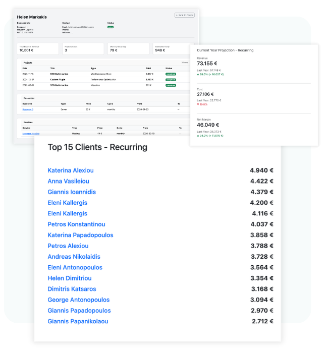
Task: Click the completed badge in Custom Plugin row
Action: click(171, 80)
